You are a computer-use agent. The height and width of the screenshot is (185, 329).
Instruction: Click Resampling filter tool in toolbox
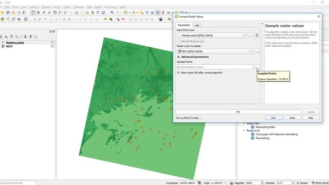tap(265, 127)
